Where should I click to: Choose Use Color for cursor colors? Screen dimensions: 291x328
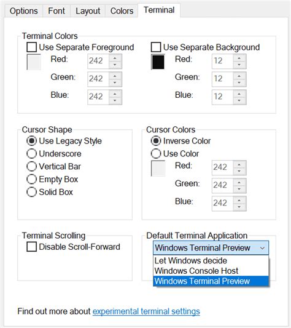156,154
